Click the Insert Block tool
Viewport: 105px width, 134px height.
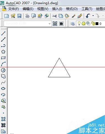(x=3, y=101)
